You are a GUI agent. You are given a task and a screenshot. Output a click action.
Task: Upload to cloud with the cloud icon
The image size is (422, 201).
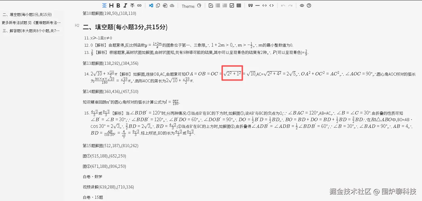(x=172, y=5)
